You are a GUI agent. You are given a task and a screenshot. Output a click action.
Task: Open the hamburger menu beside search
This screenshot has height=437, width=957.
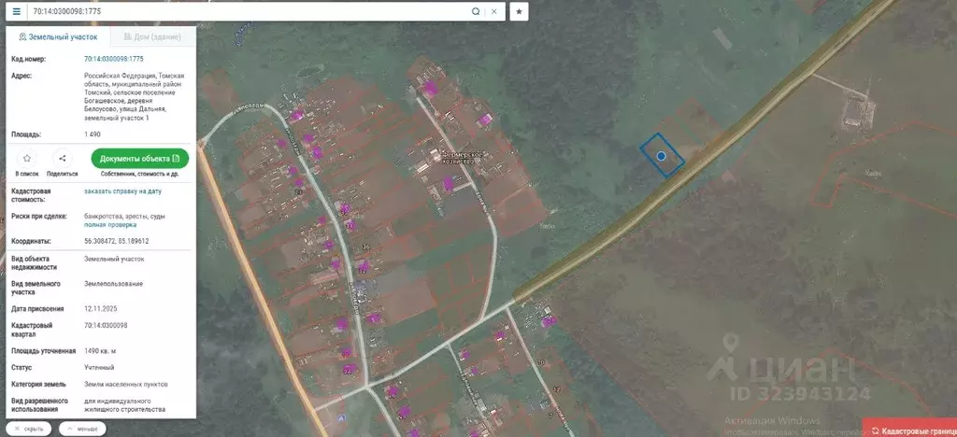click(x=16, y=11)
